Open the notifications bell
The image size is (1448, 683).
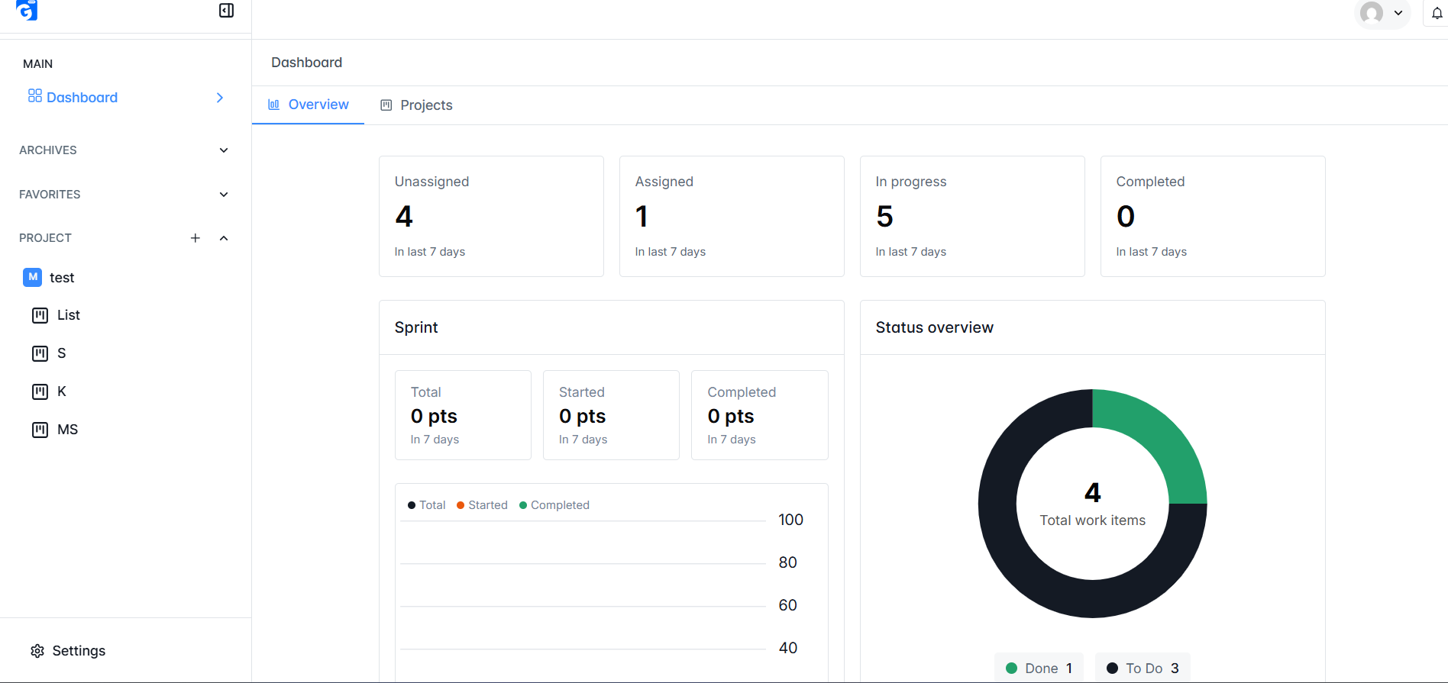(x=1437, y=13)
